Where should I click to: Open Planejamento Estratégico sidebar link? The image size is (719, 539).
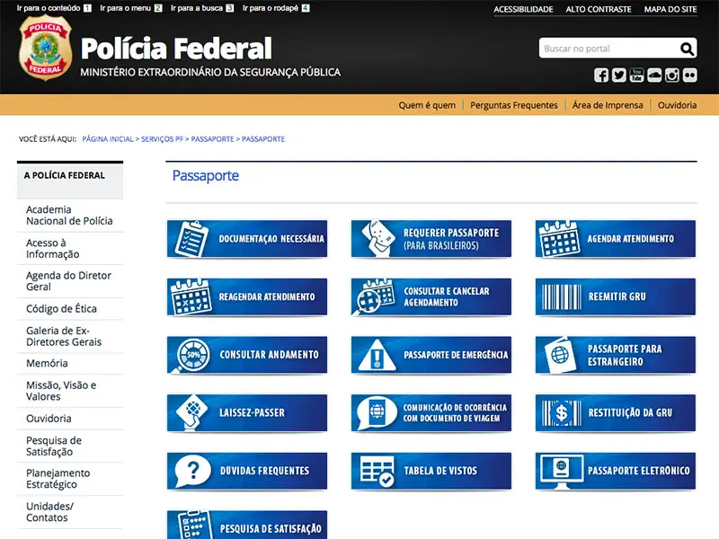[58, 479]
